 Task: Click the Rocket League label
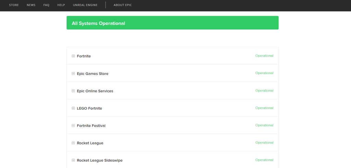pyautogui.click(x=90, y=143)
